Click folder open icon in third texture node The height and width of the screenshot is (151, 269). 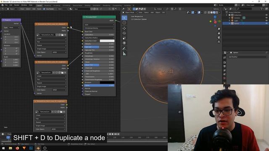tap(61, 112)
